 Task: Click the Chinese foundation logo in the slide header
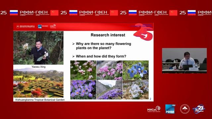pos(26,26)
